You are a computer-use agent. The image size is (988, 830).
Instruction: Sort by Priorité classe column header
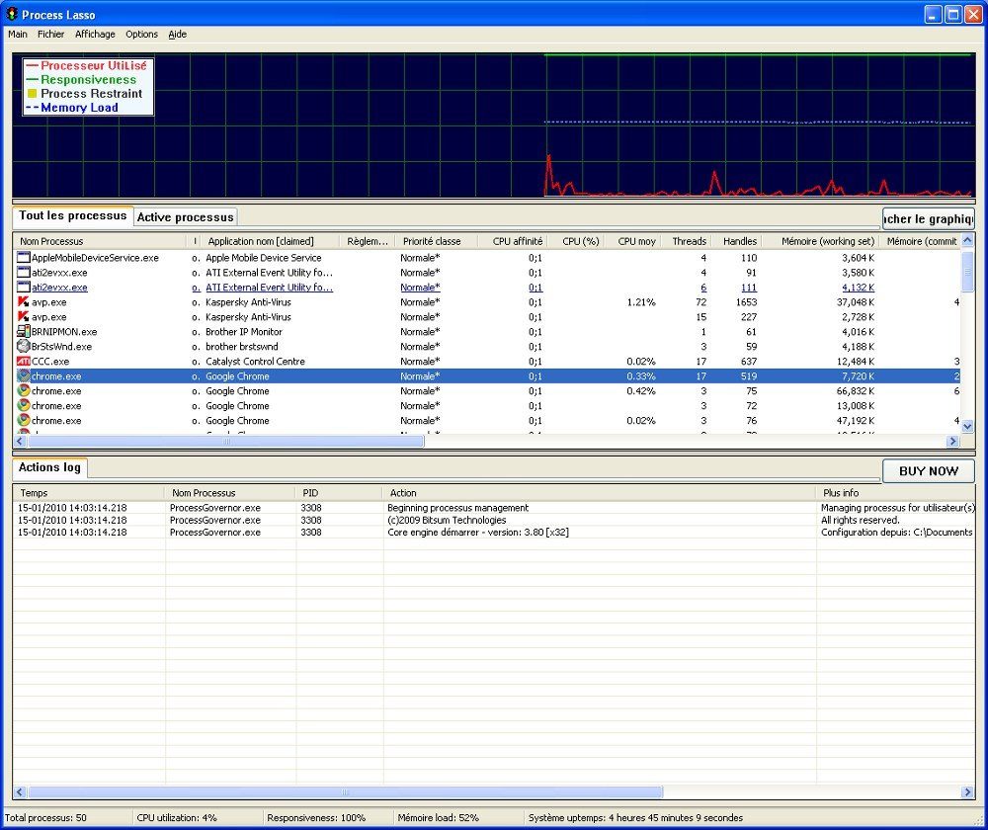(436, 241)
